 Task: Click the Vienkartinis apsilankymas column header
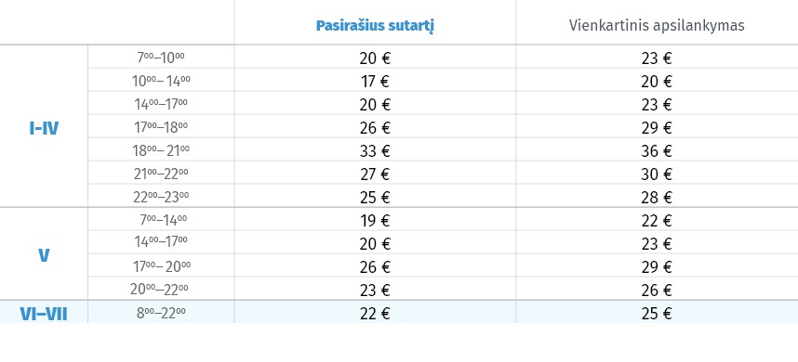657,26
